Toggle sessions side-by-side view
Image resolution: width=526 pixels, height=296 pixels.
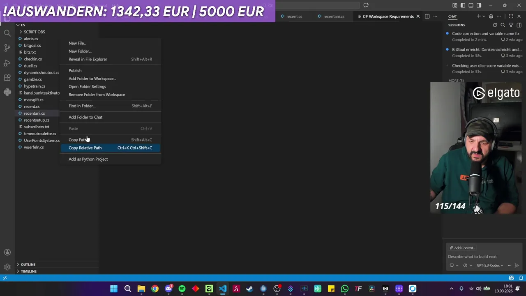(x=519, y=25)
